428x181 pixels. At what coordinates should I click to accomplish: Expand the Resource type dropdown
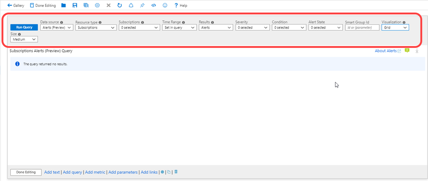[96, 27]
